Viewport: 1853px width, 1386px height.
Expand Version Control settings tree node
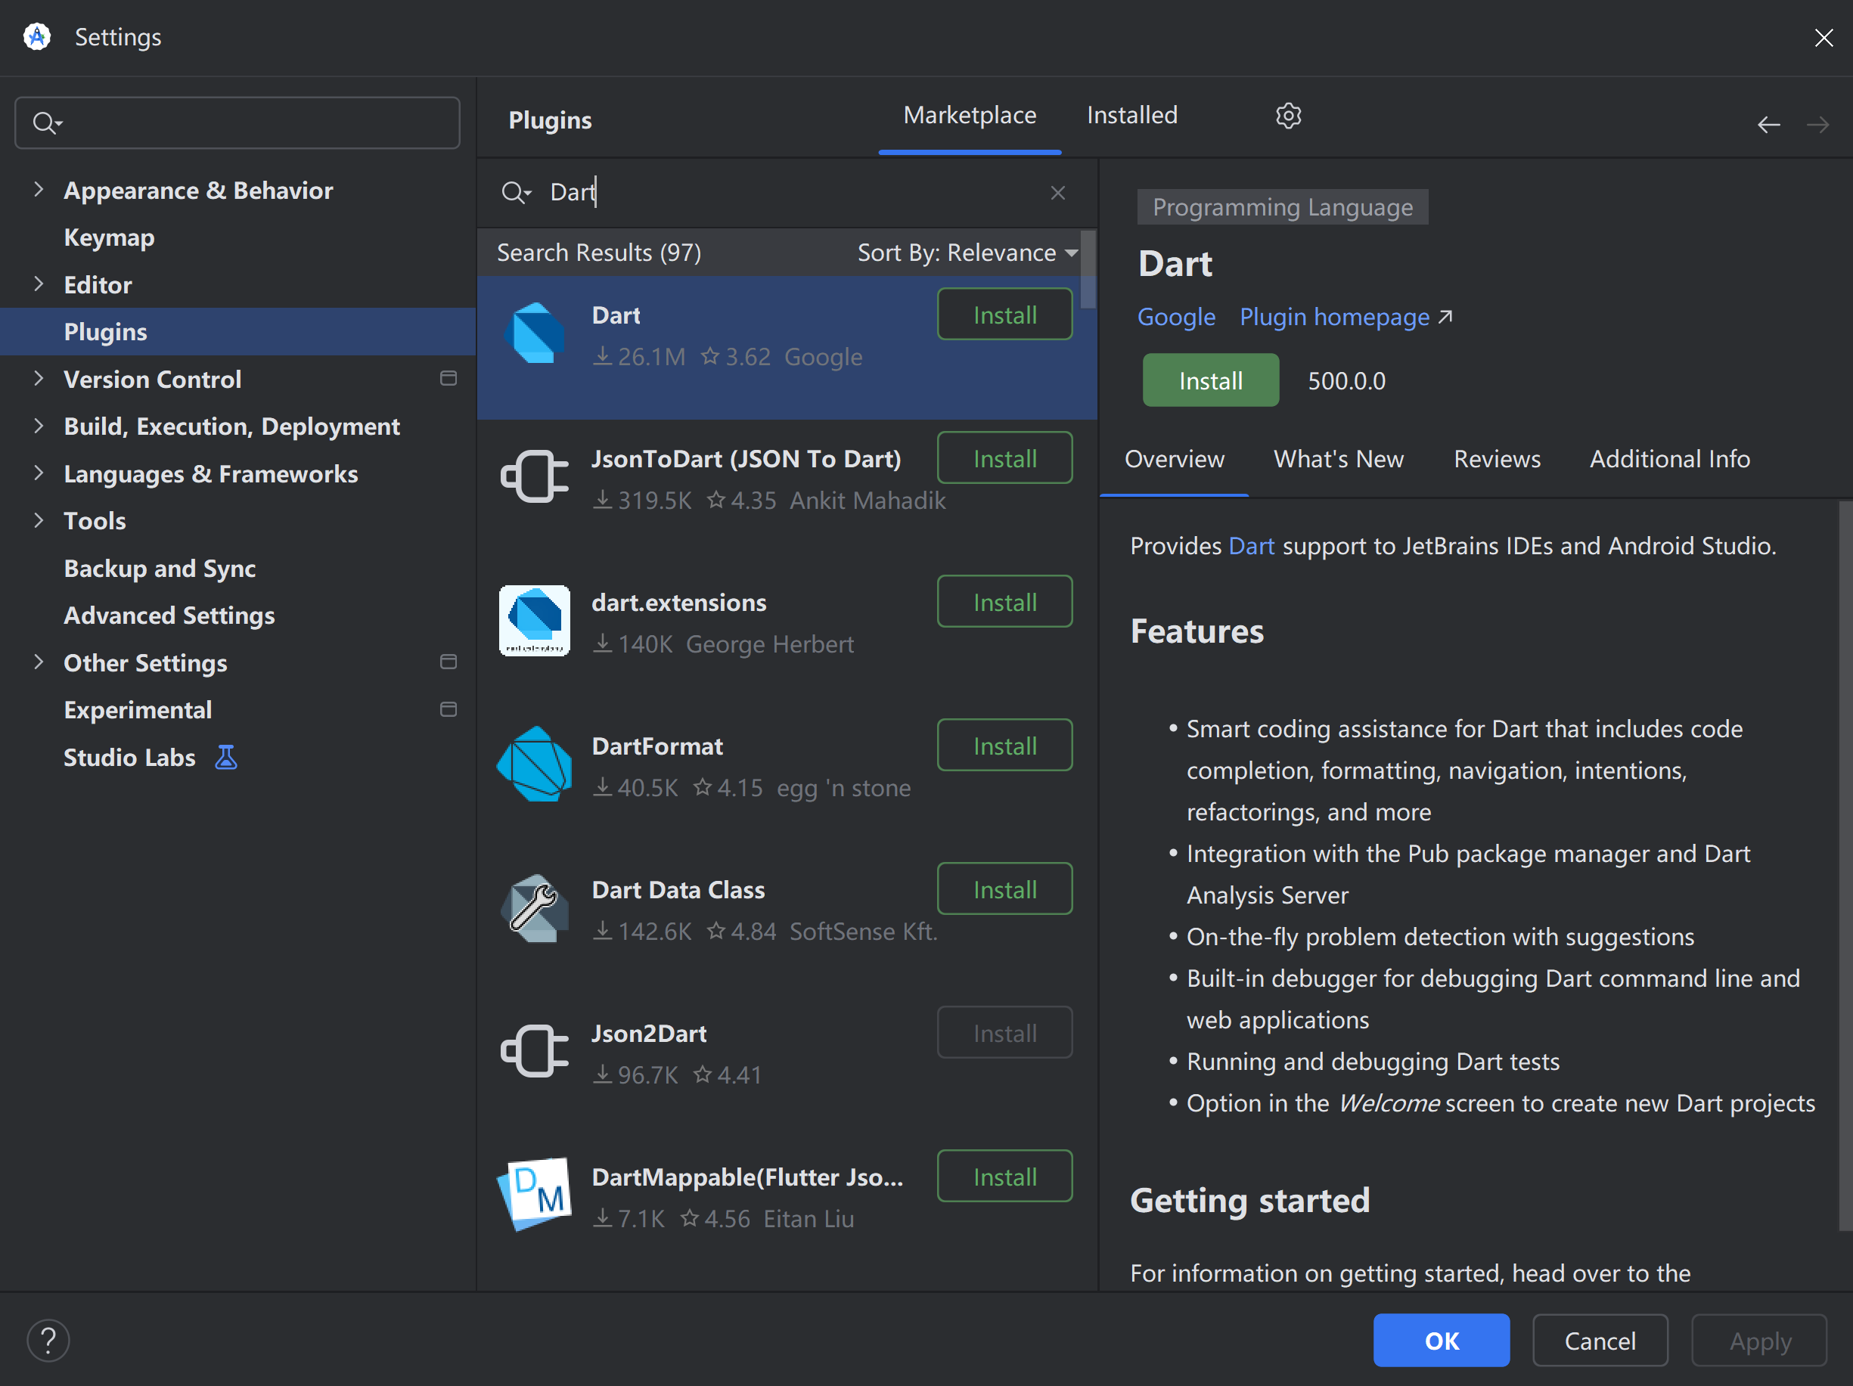click(39, 379)
